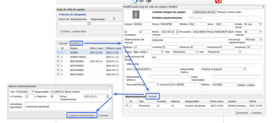This screenshot has width=274, height=123.
Task: Open Fecha Ult. Mantenimiento calendar icon
Action: (89, 24)
